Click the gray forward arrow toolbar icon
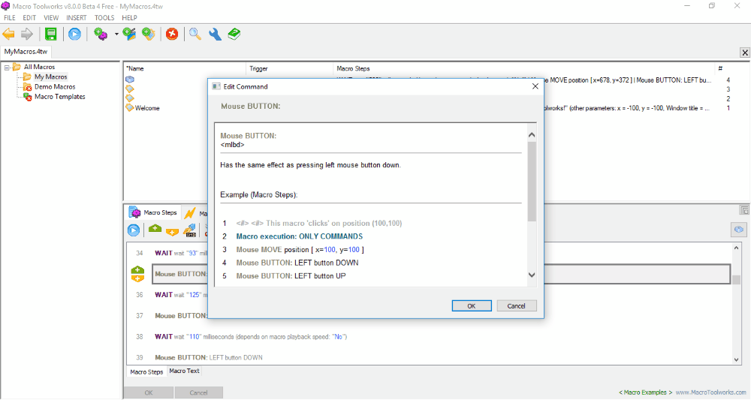Viewport: 751px width, 400px height. [x=27, y=34]
